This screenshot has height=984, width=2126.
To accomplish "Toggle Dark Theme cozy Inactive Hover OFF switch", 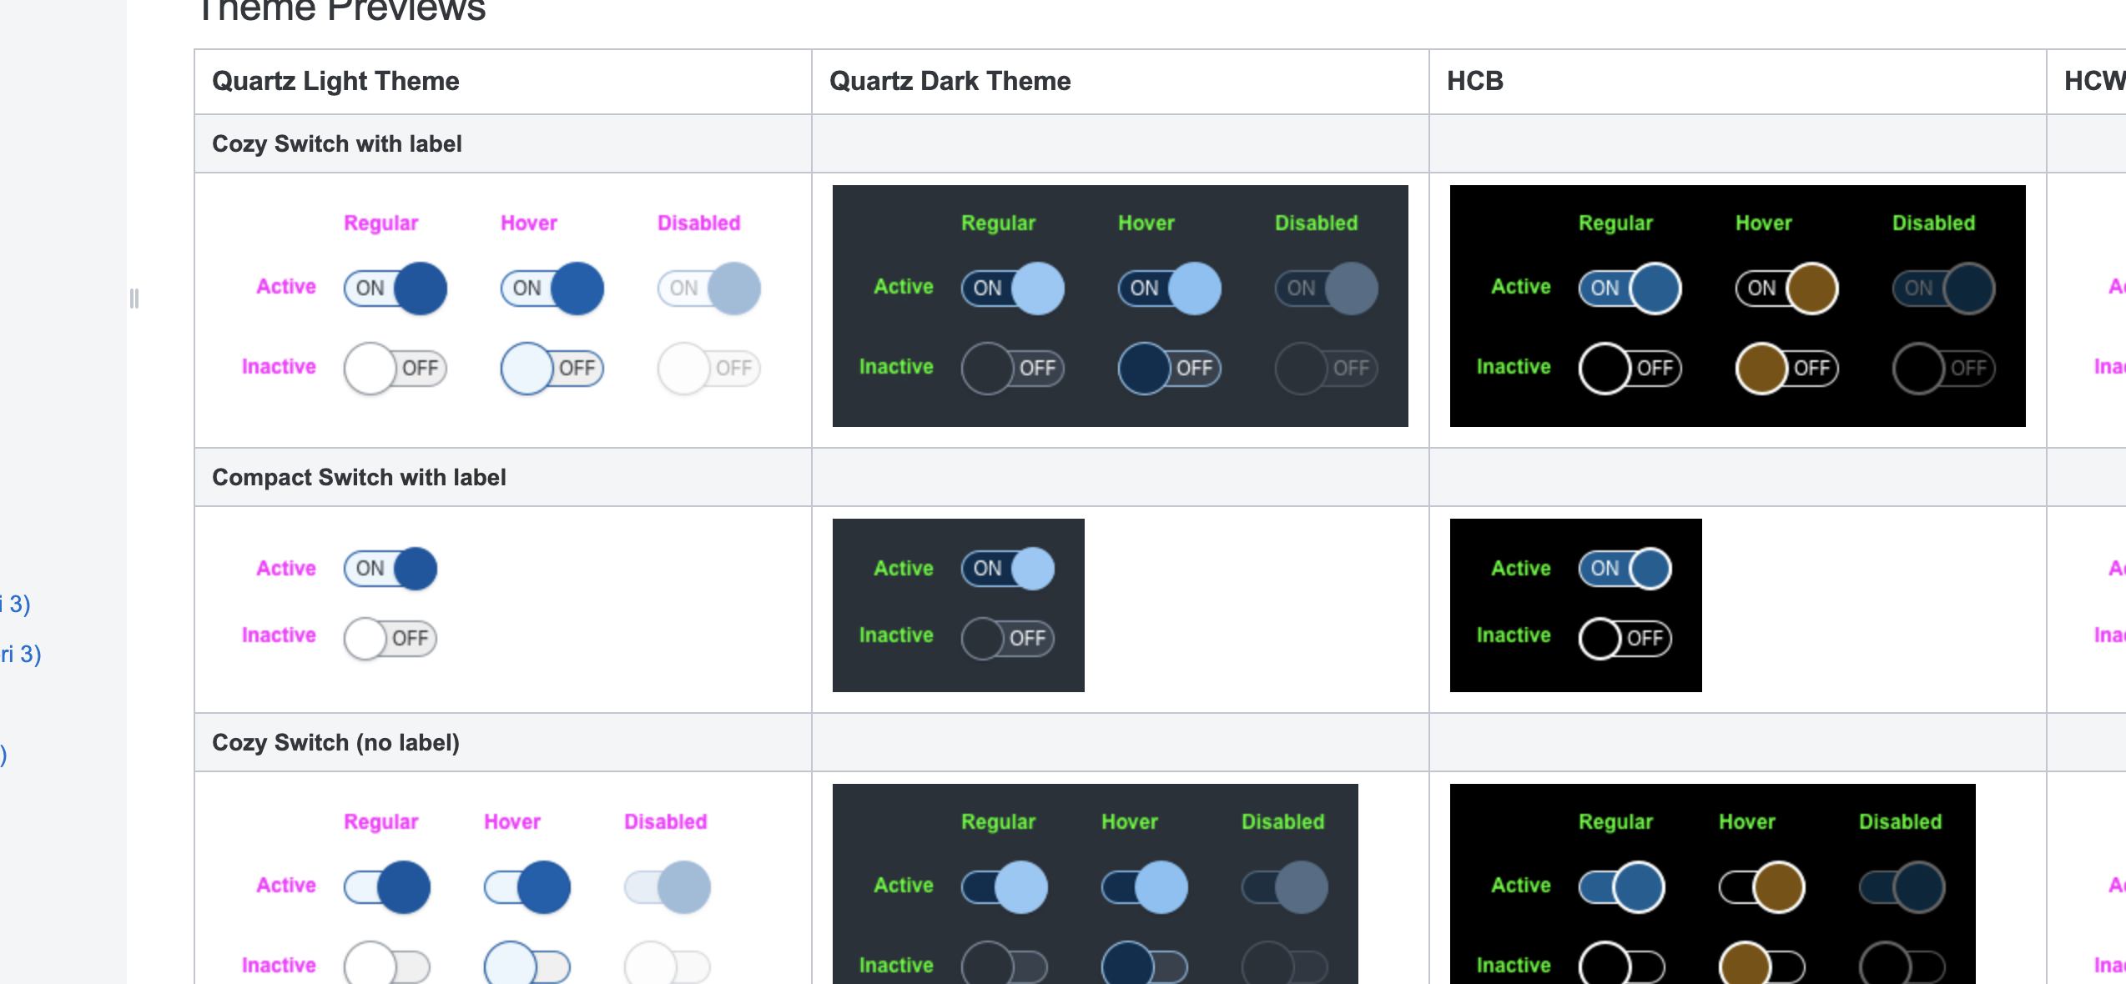I will 1169,369.
